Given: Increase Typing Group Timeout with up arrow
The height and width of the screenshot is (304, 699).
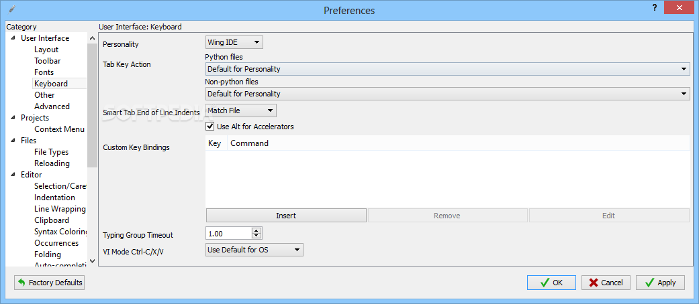Looking at the screenshot, I should (257, 230).
